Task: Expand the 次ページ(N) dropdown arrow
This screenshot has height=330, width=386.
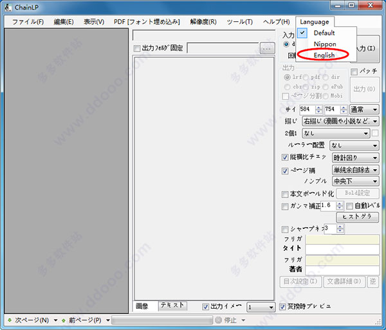Action: click(55, 320)
